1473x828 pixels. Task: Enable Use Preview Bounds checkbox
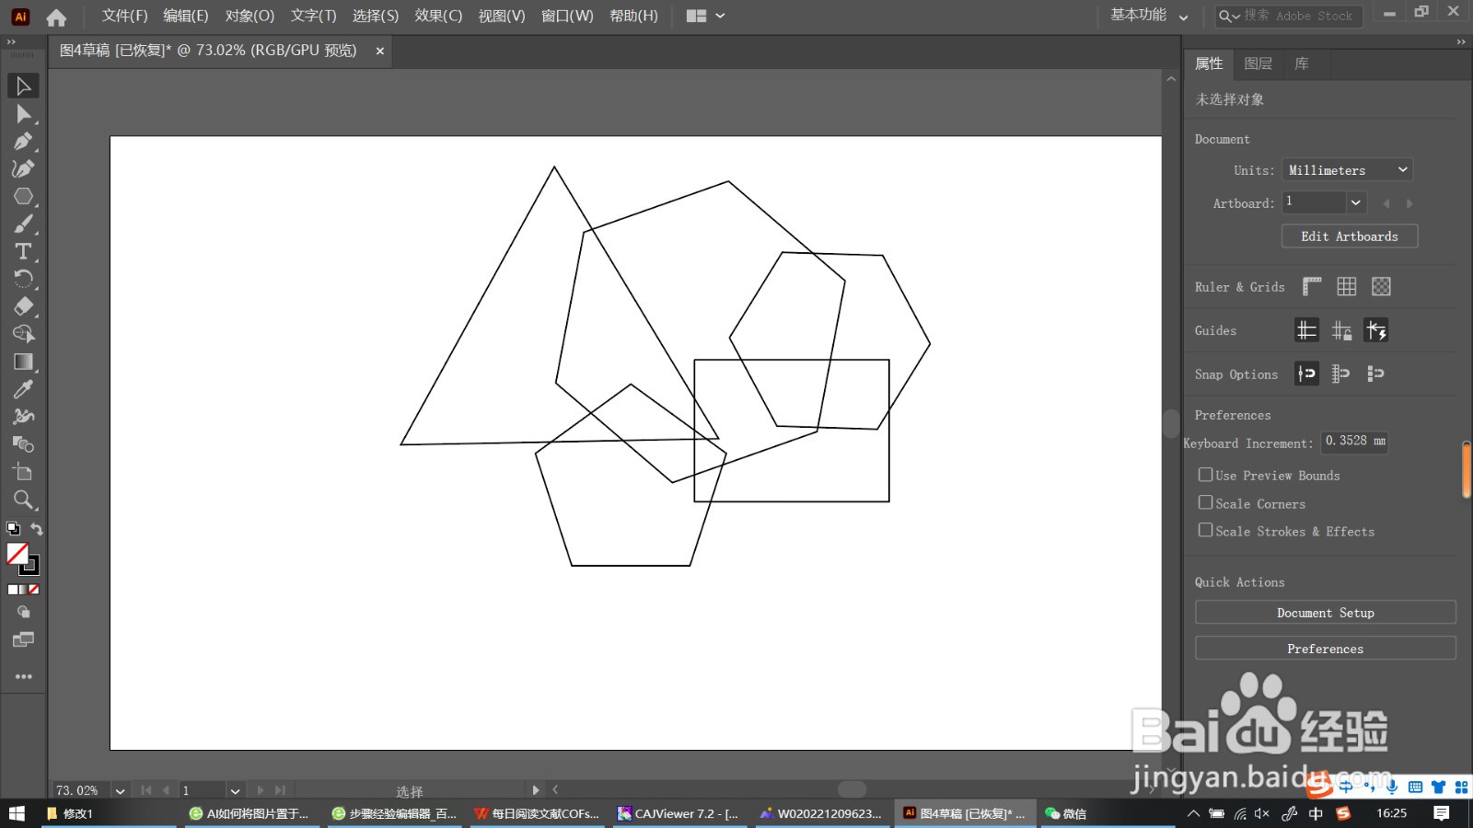click(x=1205, y=475)
